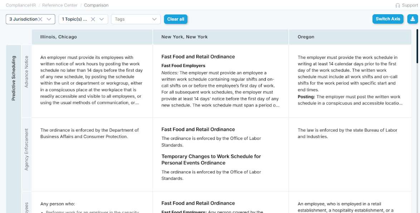Click the Illinois, Chicago column header
This screenshot has width=420, height=213.
(x=59, y=37)
